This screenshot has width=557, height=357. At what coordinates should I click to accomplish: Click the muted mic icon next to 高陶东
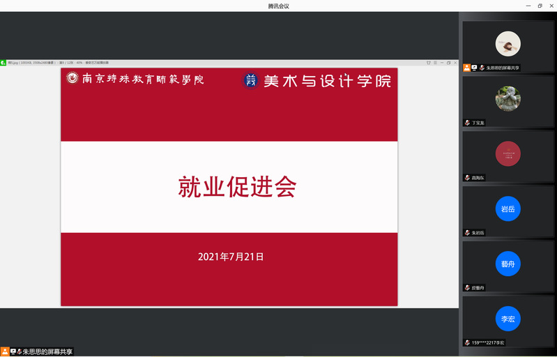coord(467,178)
